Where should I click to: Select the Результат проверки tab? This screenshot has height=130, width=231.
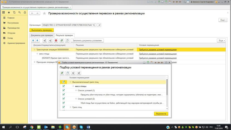pos(64,35)
